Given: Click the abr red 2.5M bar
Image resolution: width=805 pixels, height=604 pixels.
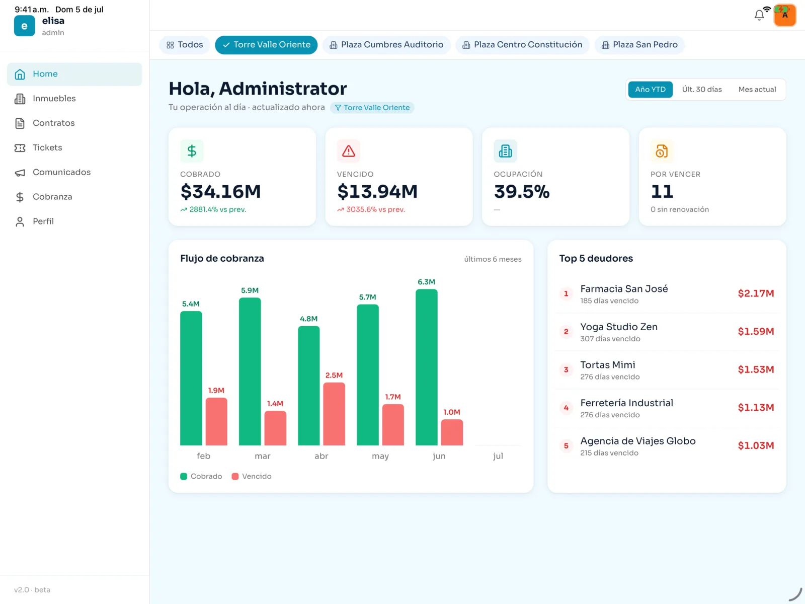Looking at the screenshot, I should click(x=334, y=414).
